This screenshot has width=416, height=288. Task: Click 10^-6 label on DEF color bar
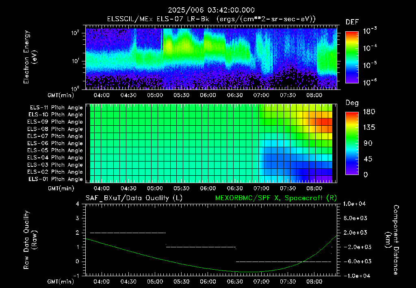[370, 82]
